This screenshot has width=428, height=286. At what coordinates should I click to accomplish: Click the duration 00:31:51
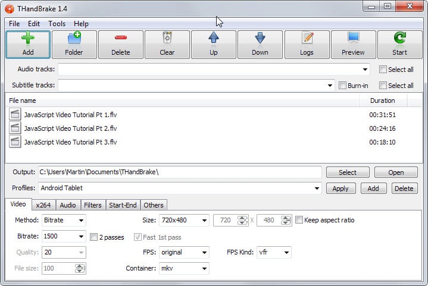(x=382, y=115)
